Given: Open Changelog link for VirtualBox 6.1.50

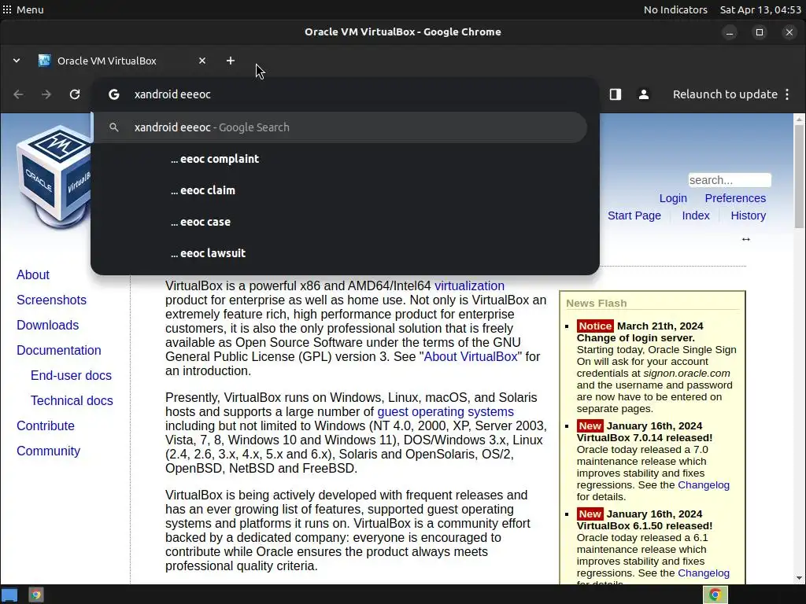Looking at the screenshot, I should [x=703, y=573].
